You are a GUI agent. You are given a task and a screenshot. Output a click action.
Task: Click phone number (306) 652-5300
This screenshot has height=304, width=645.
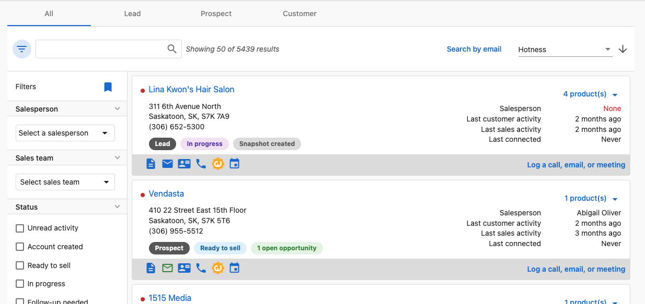tap(177, 127)
